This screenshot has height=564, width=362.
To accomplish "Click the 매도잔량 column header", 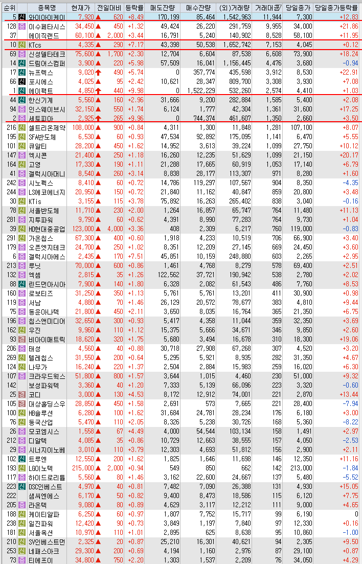I will pos(163,8).
